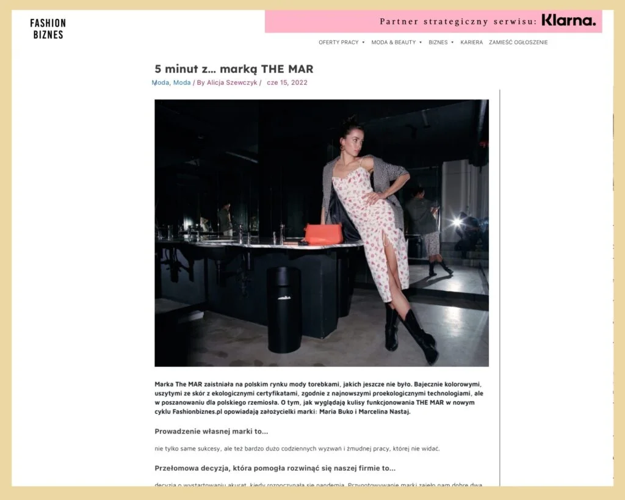This screenshot has width=625, height=500.
Task: Open the Klarna partner logo
Action: (x=568, y=20)
